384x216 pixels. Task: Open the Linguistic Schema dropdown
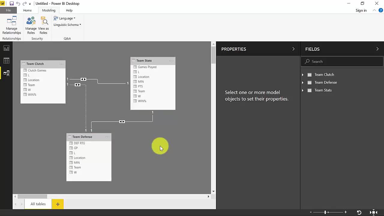pyautogui.click(x=67, y=25)
